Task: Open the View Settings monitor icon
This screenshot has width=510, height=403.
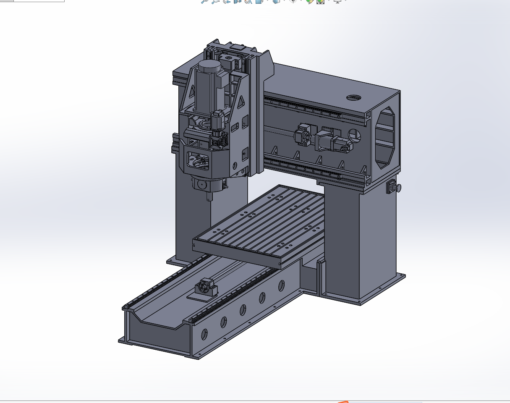Action: pos(337,1)
